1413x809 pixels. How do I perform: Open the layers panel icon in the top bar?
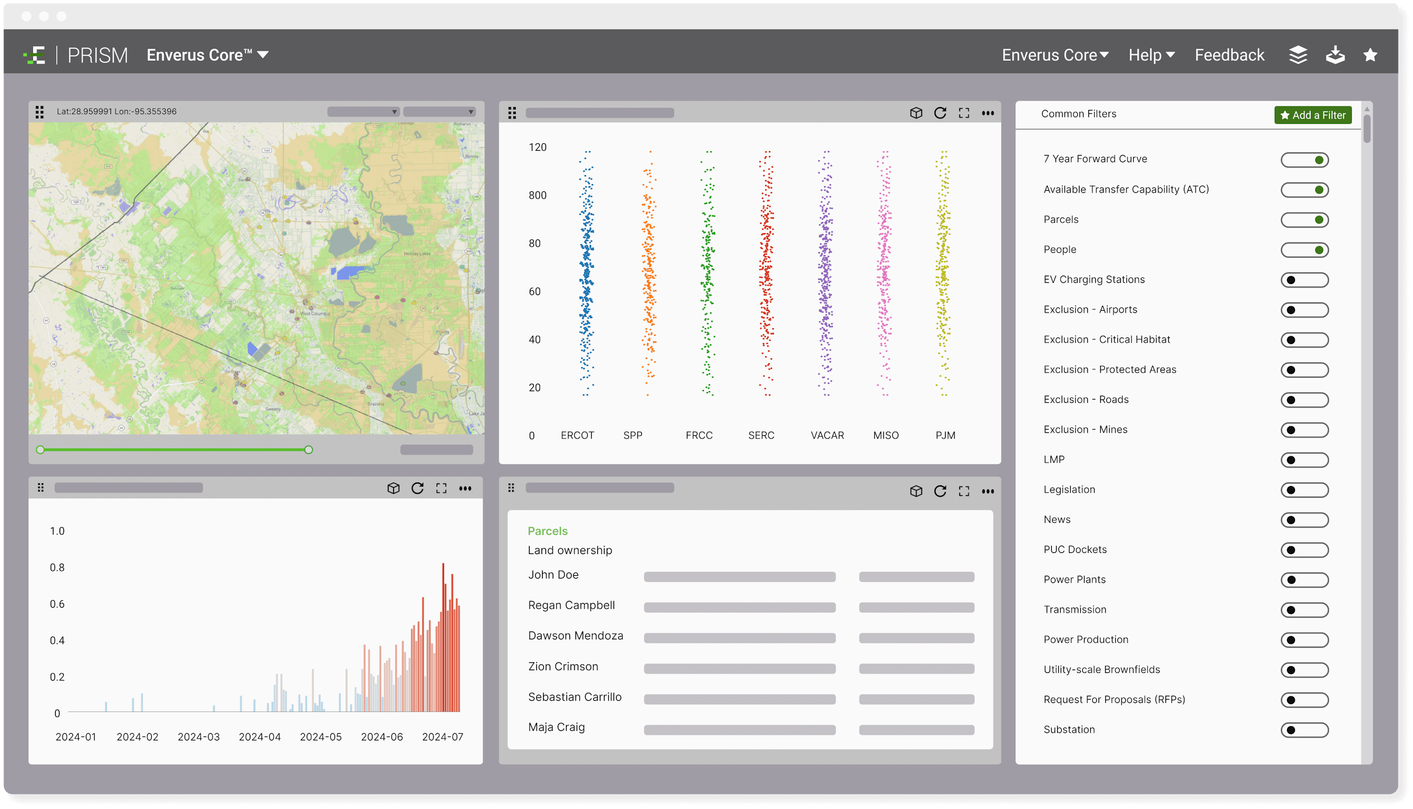(1298, 55)
